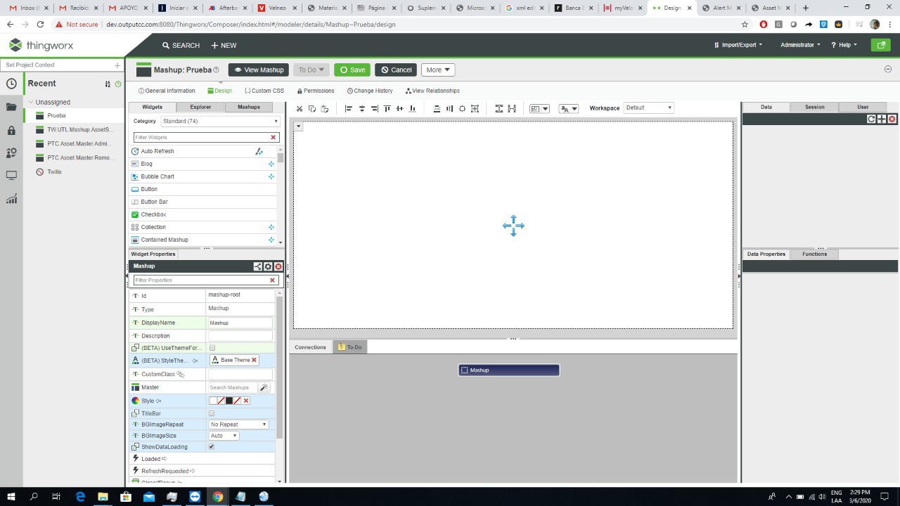900x506 pixels.
Task: Open the Monitoring screen icon in sidebar
Action: pos(11,176)
